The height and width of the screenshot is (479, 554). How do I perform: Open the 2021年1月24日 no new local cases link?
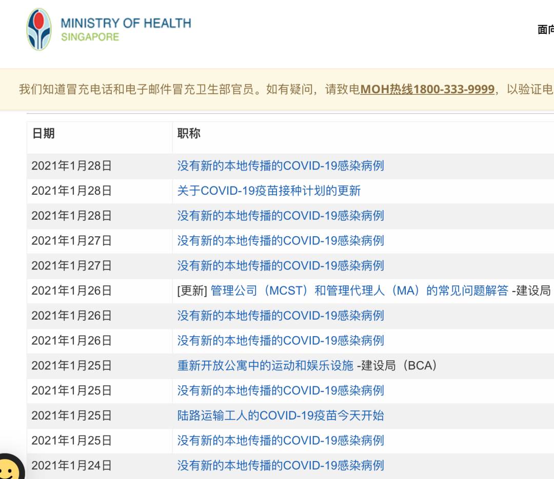[x=280, y=466]
